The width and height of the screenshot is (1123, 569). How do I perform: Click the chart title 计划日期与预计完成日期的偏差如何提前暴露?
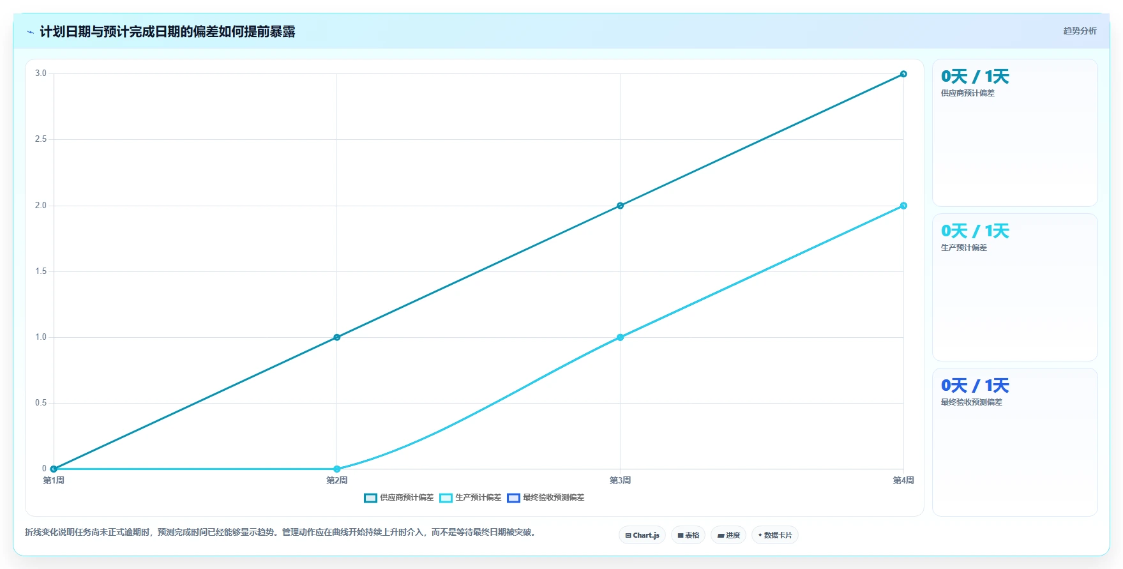pyautogui.click(x=167, y=32)
